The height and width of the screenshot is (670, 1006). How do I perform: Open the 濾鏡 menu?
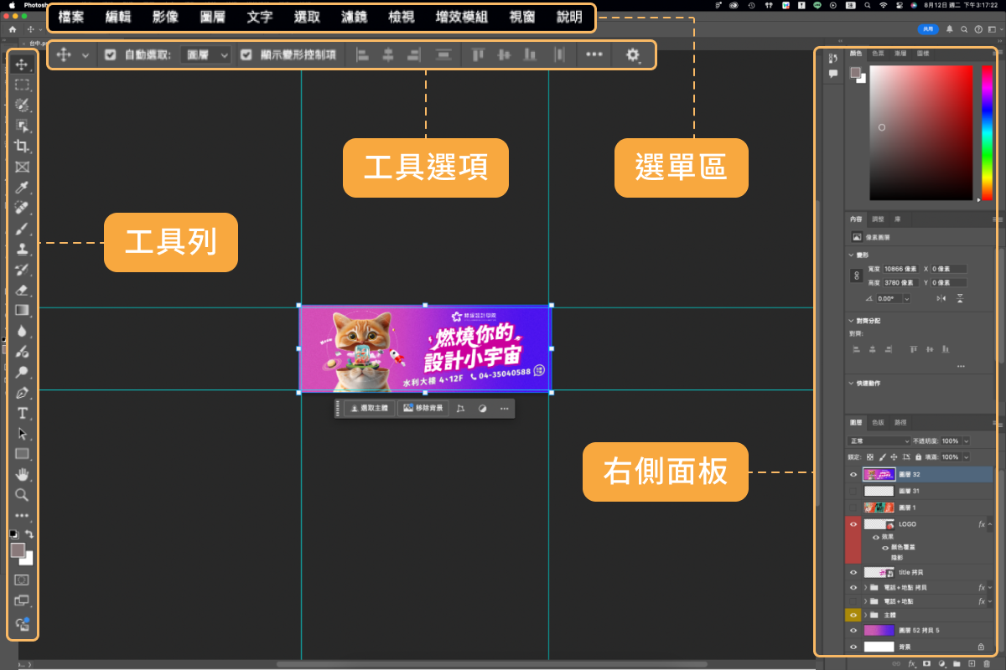pyautogui.click(x=341, y=17)
